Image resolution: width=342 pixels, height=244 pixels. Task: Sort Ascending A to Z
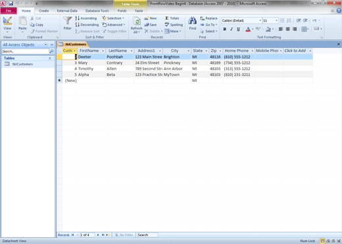(85, 18)
